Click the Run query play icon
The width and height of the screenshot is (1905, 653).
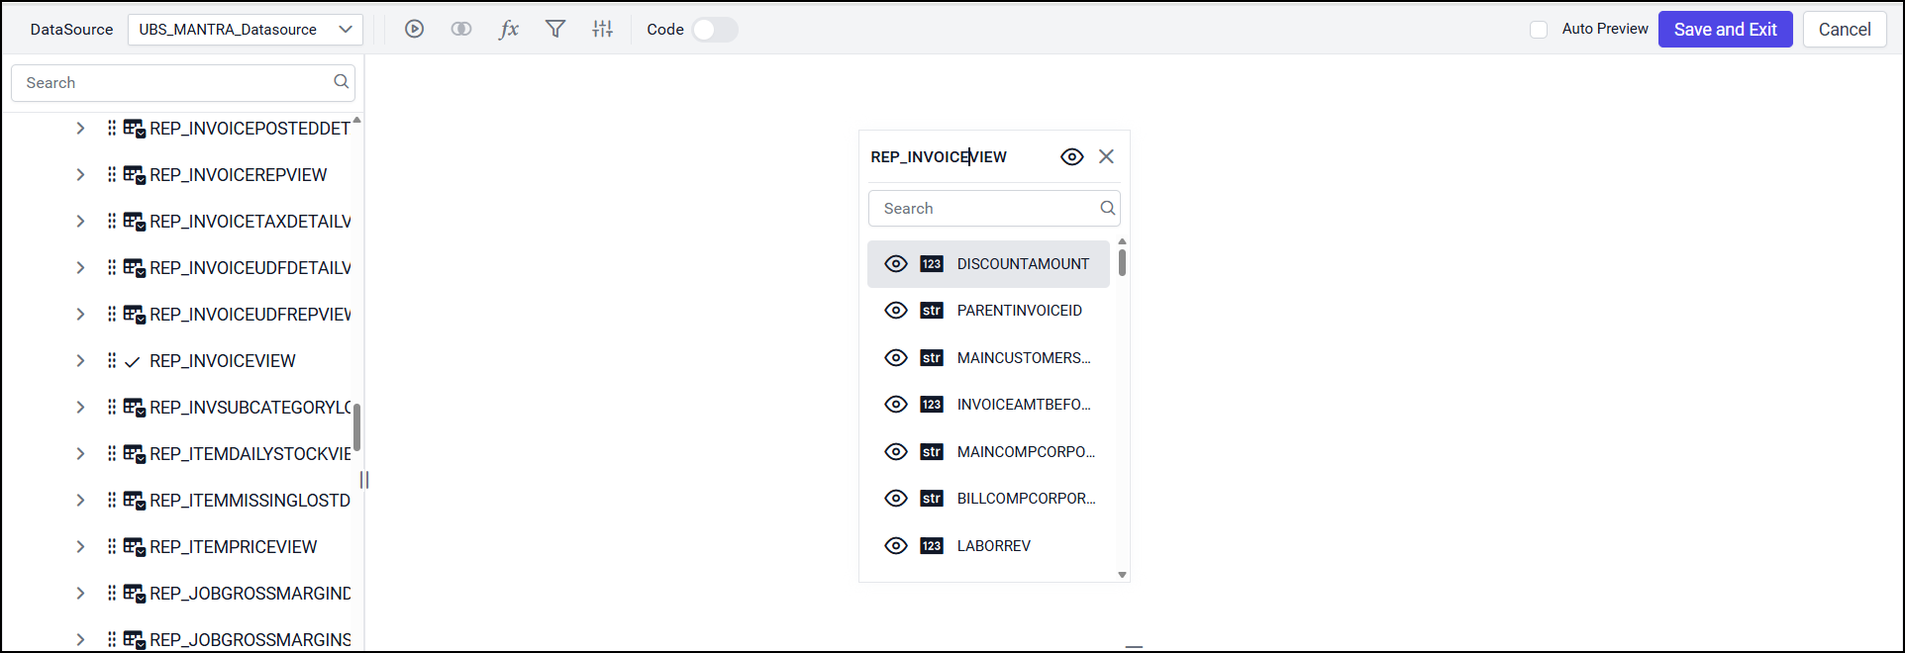click(x=414, y=30)
